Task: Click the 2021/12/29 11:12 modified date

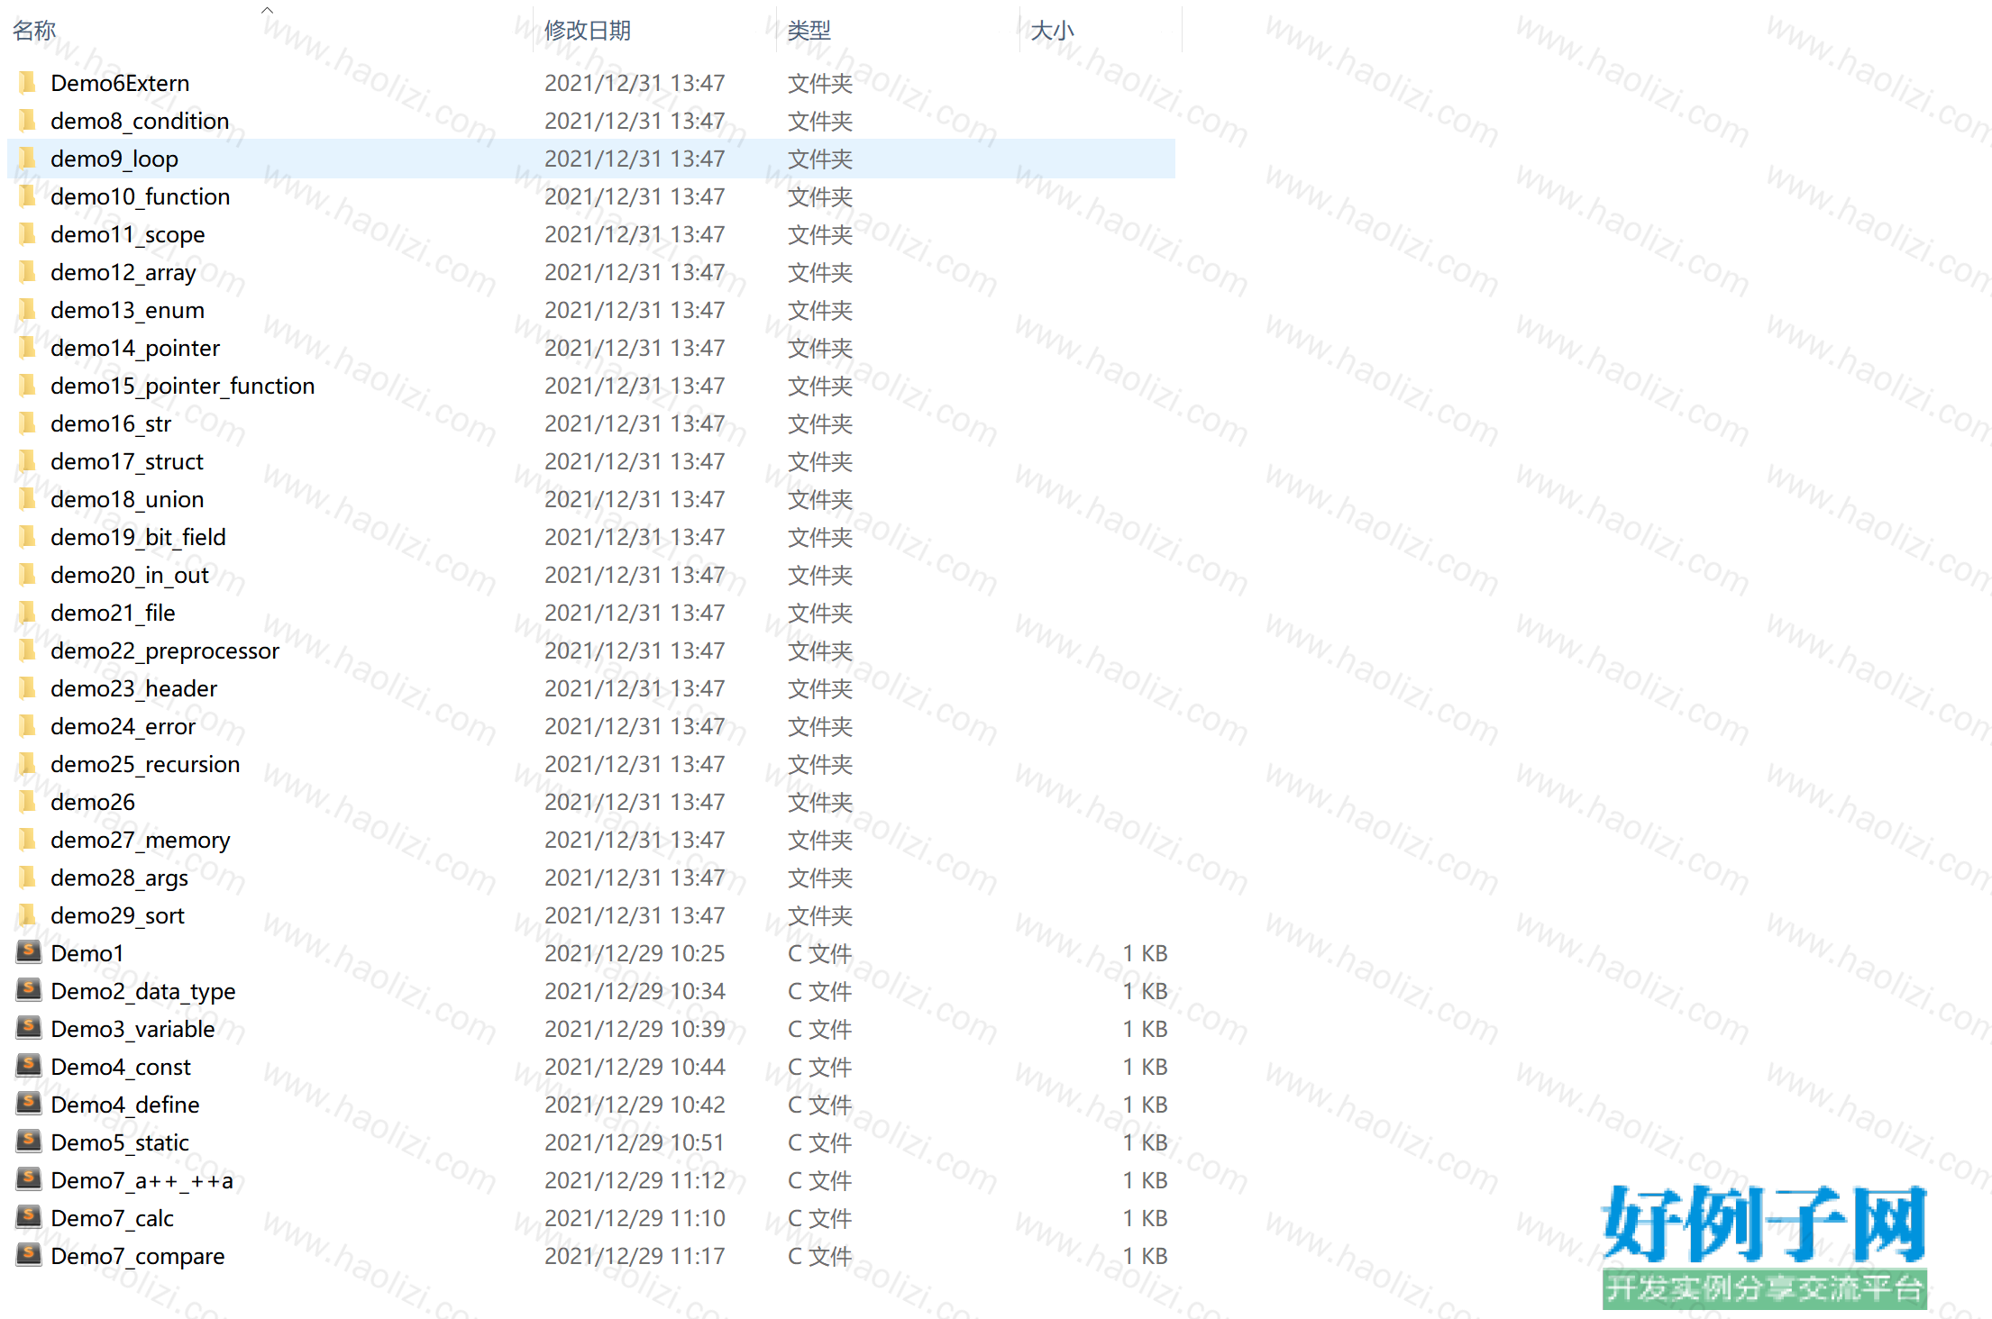Action: click(635, 1180)
